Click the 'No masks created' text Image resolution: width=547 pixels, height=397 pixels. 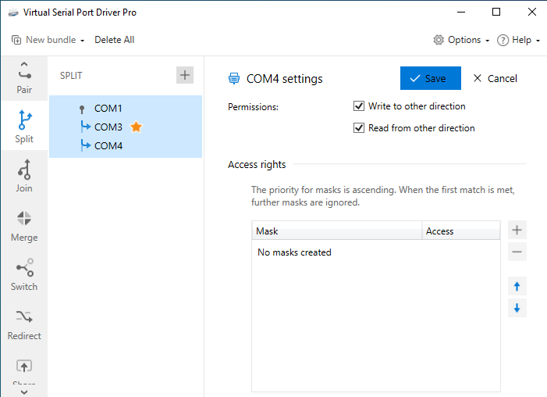(x=294, y=252)
